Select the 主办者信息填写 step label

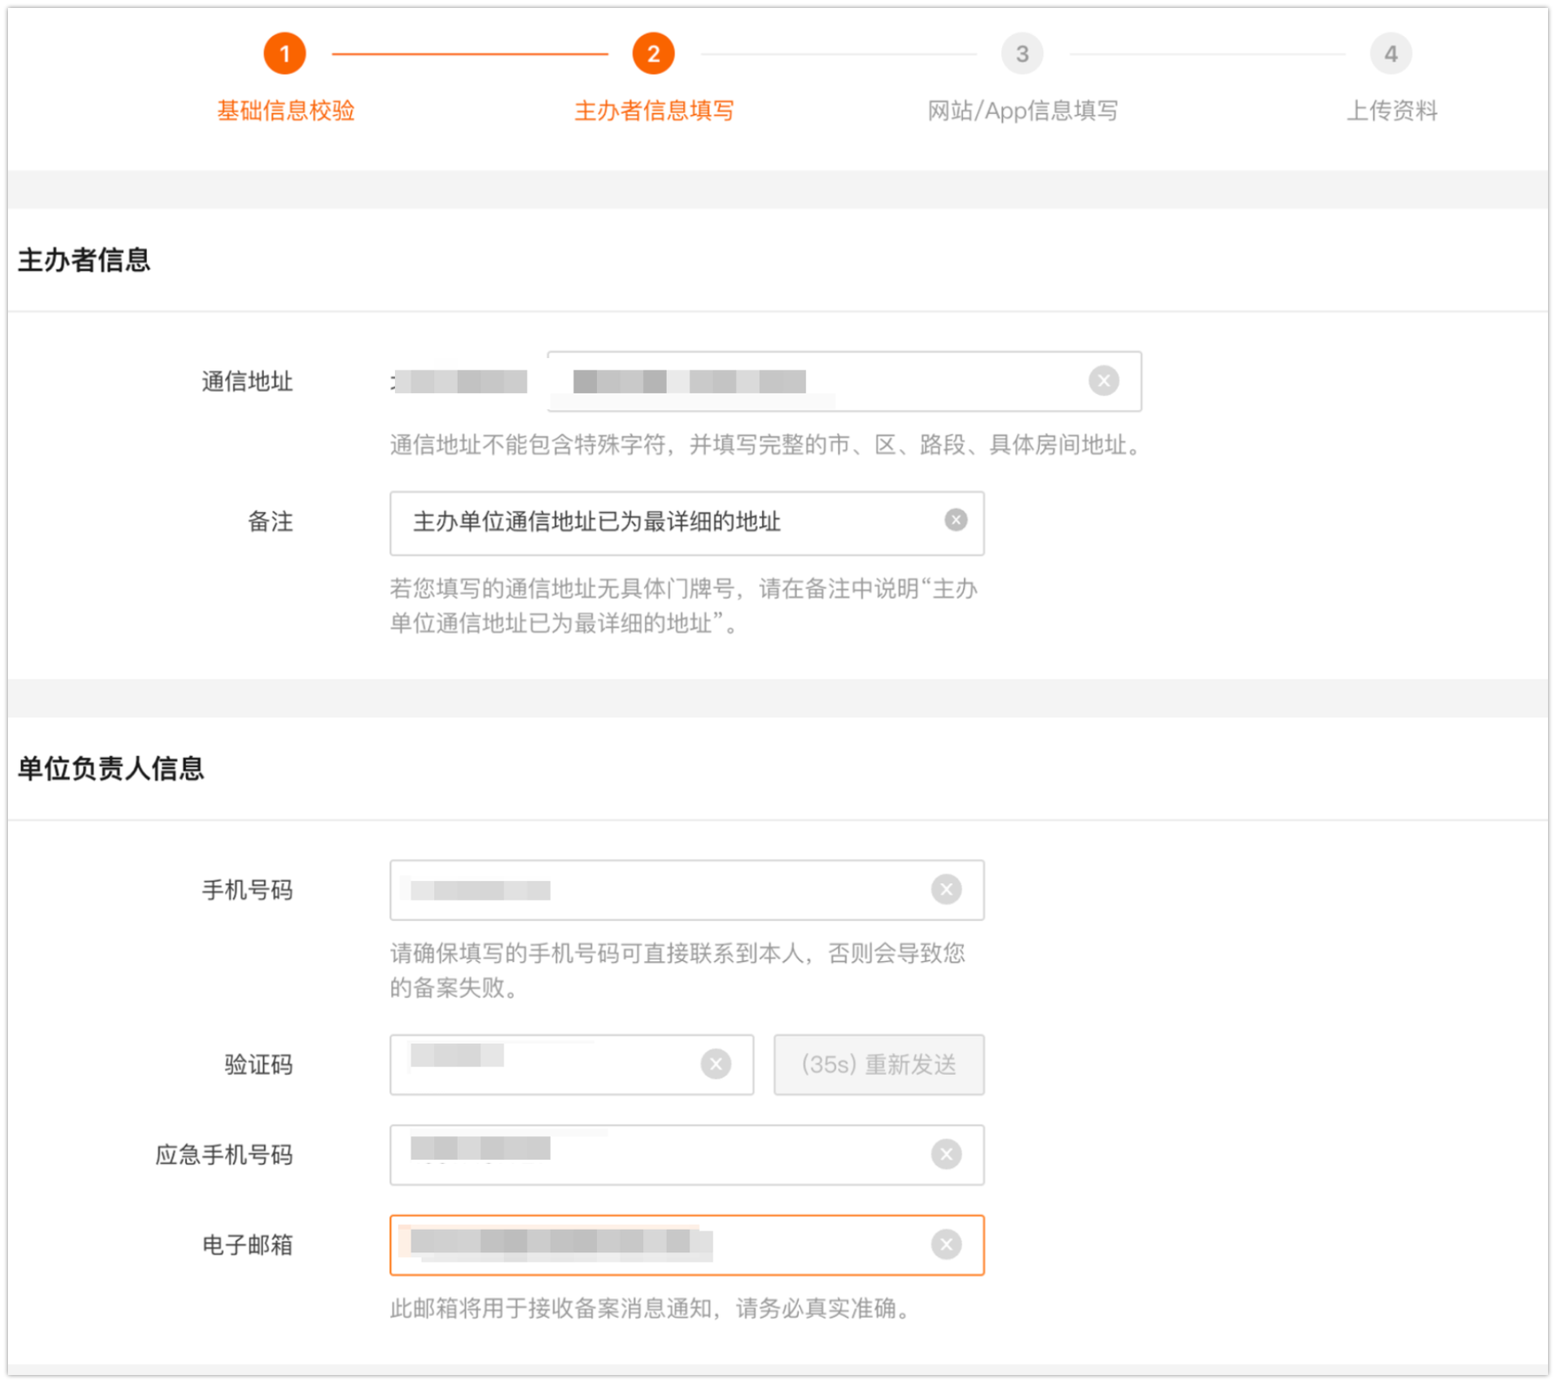coord(654,110)
